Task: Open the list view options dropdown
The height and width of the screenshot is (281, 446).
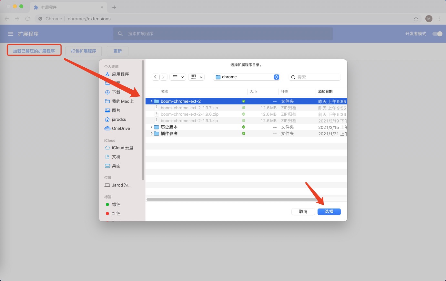Action: click(178, 77)
